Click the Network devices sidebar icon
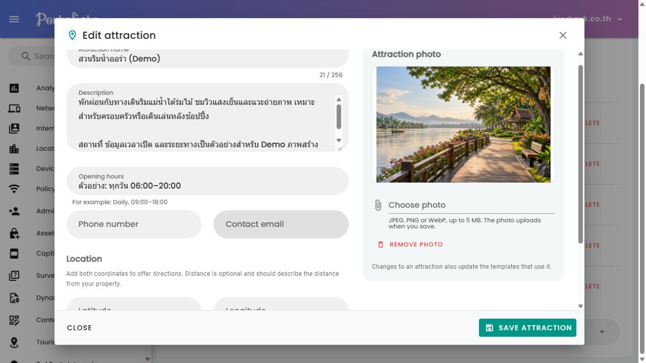Image resolution: width=646 pixels, height=363 pixels. pos(14,108)
